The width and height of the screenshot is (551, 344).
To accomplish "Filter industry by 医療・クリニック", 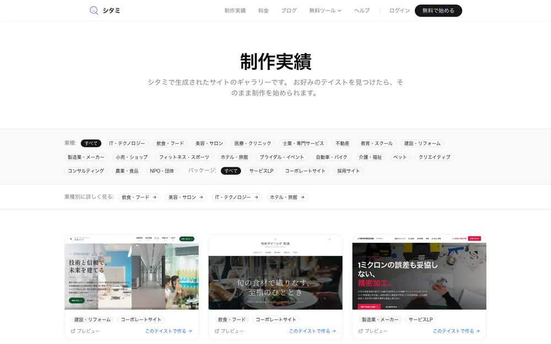I will pos(253,143).
